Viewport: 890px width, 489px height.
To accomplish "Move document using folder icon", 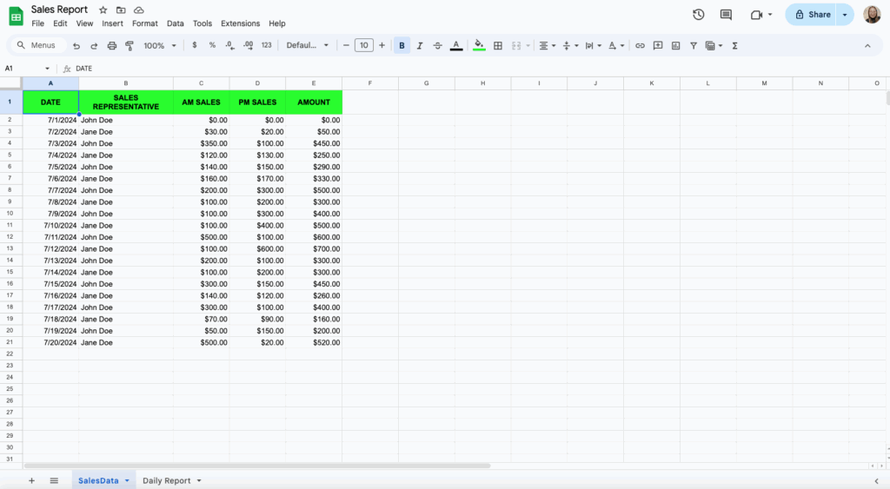I will (x=121, y=10).
